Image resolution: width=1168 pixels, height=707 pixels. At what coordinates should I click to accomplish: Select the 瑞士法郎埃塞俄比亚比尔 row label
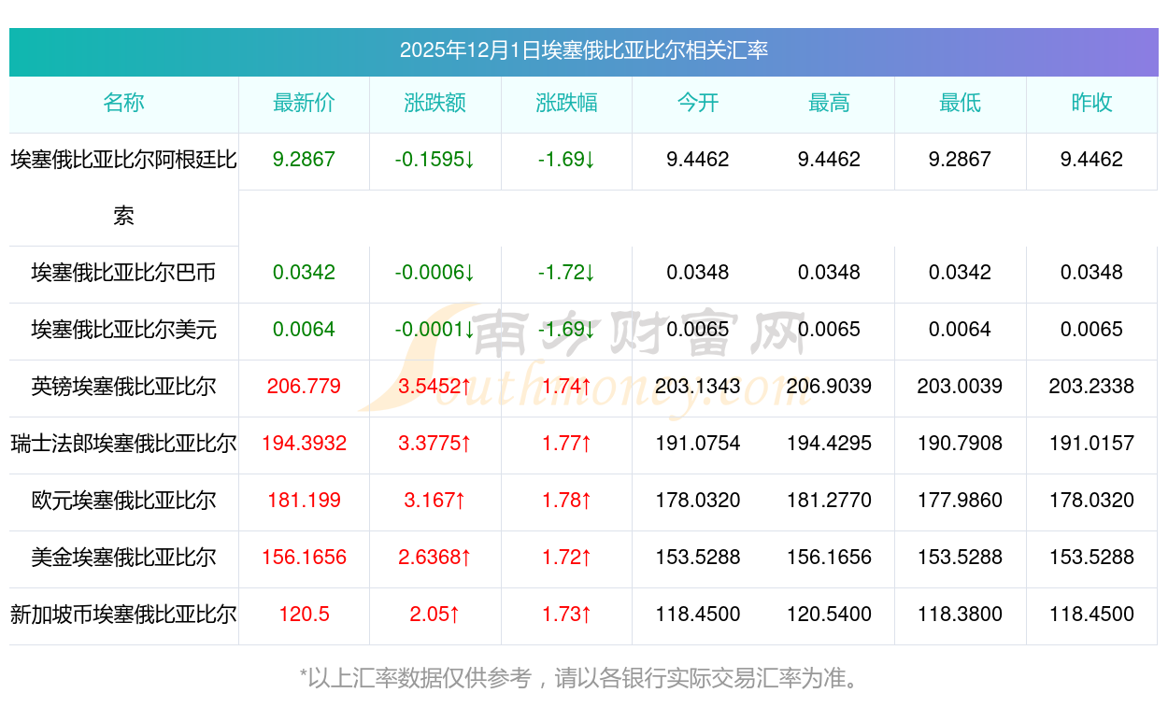[123, 444]
